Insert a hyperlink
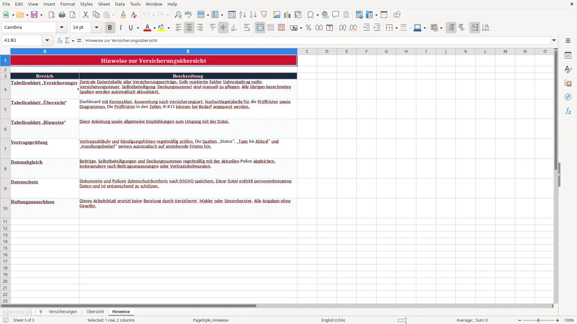The height and width of the screenshot is (324, 577). [325, 15]
